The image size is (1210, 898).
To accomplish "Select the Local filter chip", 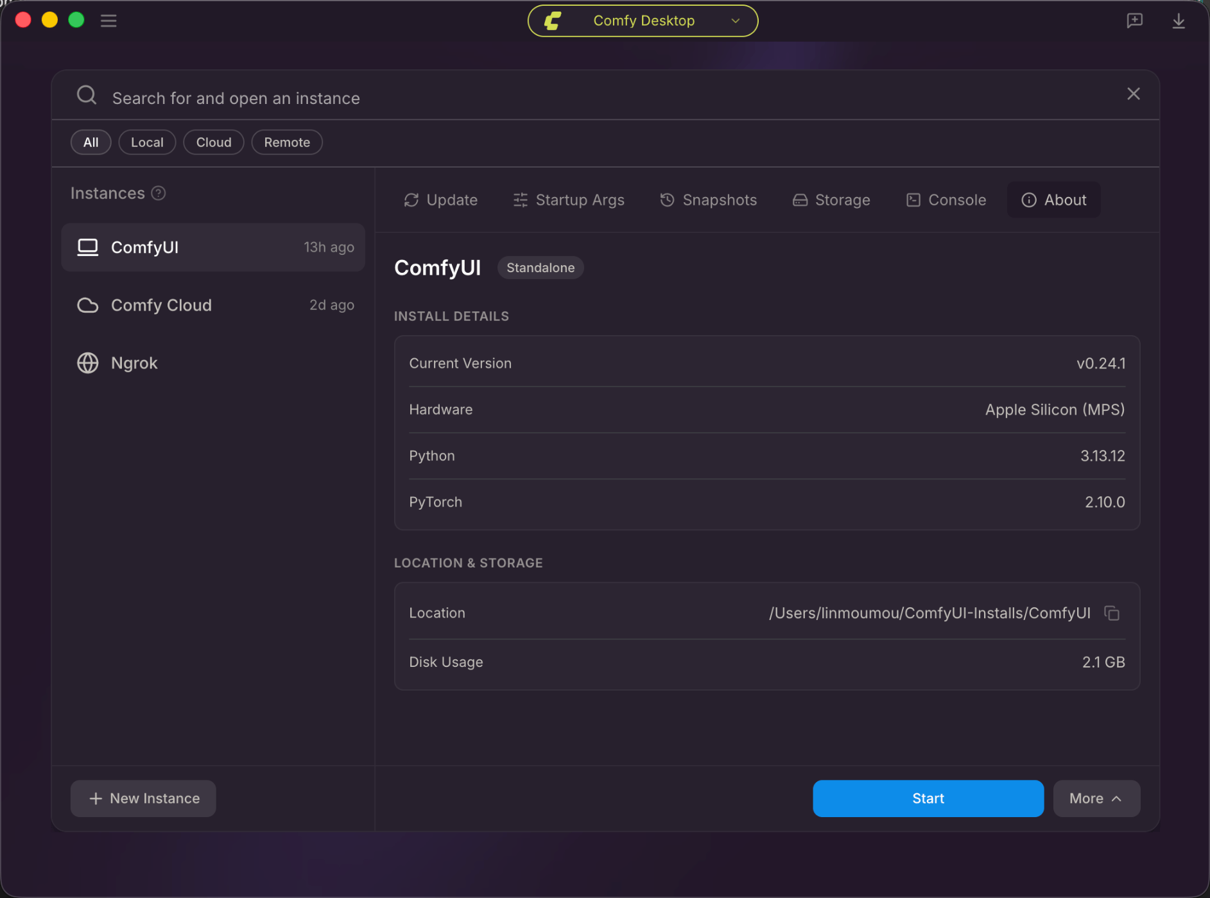I will [147, 142].
